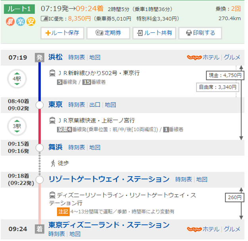
Task: Click the ルート共有 button
Action: tap(154, 33)
